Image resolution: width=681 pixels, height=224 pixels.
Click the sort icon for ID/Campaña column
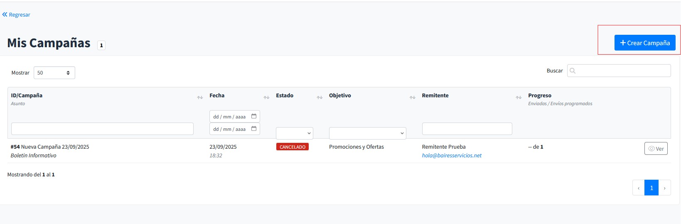pos(200,97)
